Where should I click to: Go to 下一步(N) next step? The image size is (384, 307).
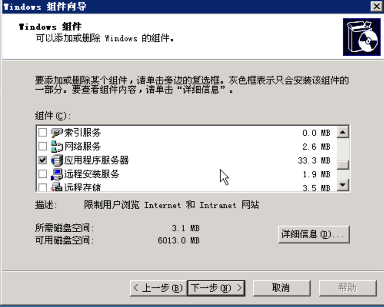(x=216, y=288)
